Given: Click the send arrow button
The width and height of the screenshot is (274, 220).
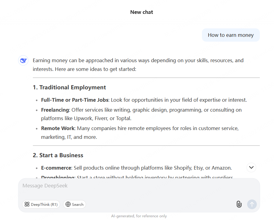Looking at the screenshot, I should (252, 204).
